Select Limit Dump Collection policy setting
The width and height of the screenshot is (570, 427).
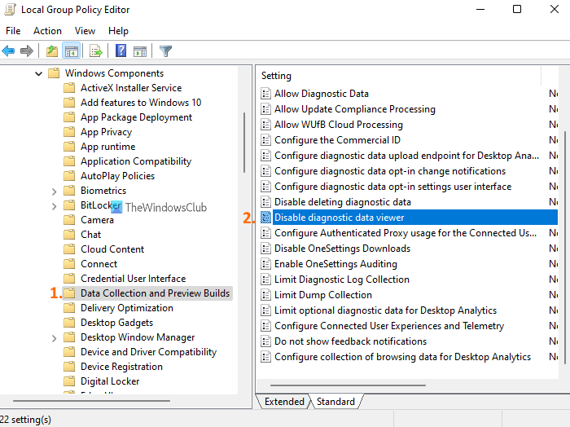[322, 295]
